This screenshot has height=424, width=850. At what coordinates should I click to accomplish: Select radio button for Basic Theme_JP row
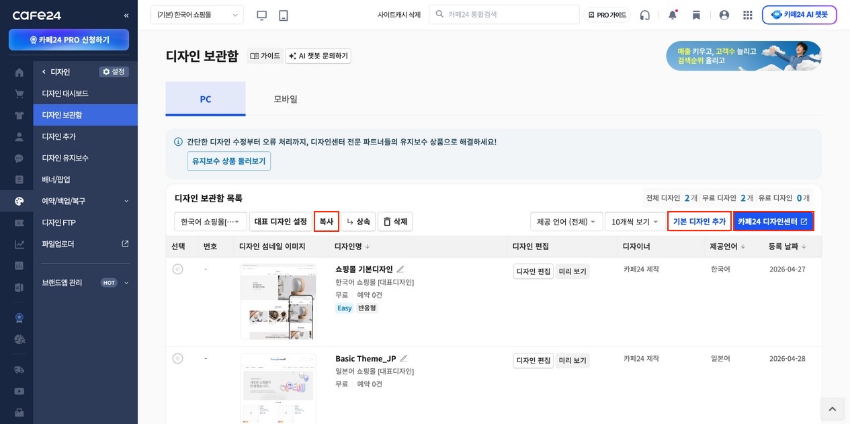(x=177, y=358)
